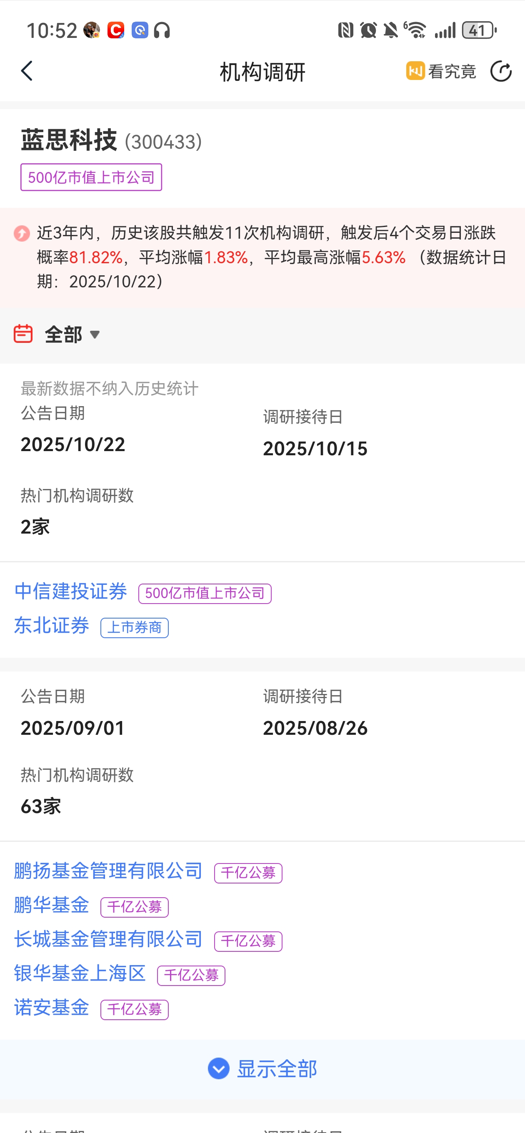Open 诺安基金 institution link
This screenshot has width=525, height=1133.
point(52,1007)
